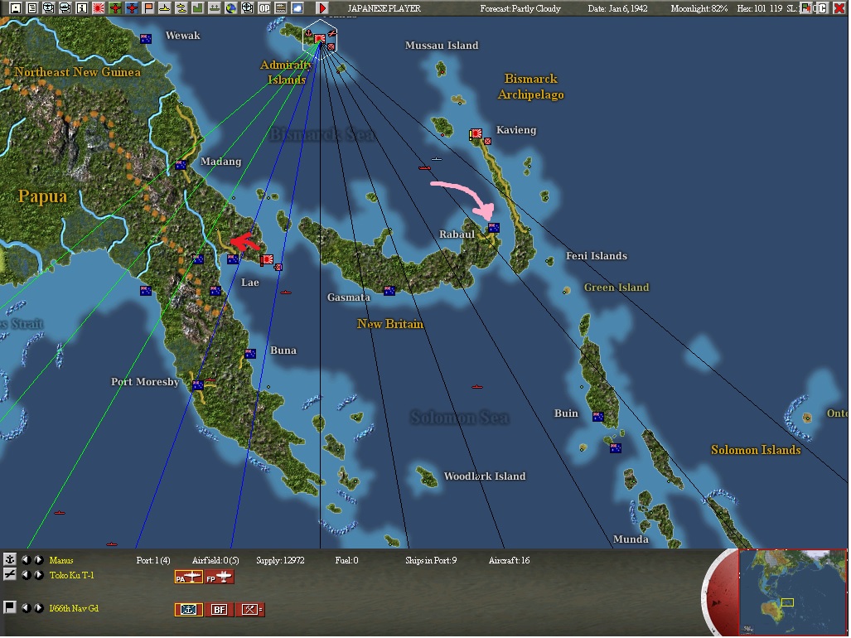851x638 pixels.
Task: Select the Japanese flag unit at Lae
Action: (267, 260)
